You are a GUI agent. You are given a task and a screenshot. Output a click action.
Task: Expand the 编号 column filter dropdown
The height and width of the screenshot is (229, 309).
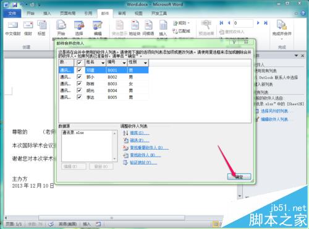(x=124, y=63)
